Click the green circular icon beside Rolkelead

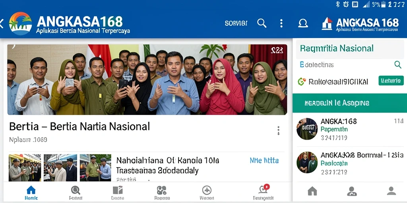[302, 82]
